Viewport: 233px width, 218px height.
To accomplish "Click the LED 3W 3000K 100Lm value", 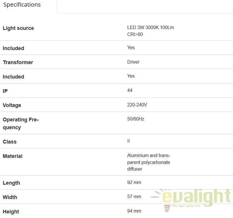I will coord(150,28).
